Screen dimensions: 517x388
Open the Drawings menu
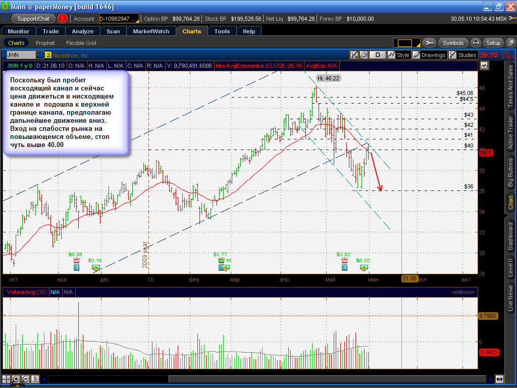[429, 55]
